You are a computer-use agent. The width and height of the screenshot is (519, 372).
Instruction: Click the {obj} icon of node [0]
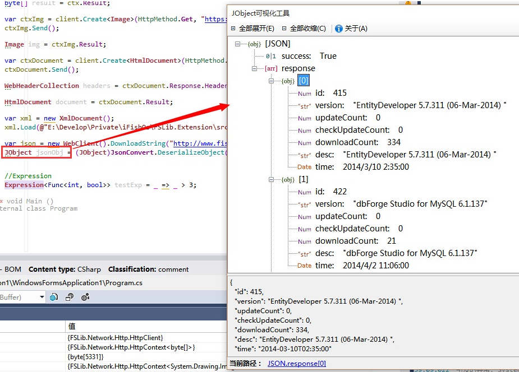(x=288, y=81)
